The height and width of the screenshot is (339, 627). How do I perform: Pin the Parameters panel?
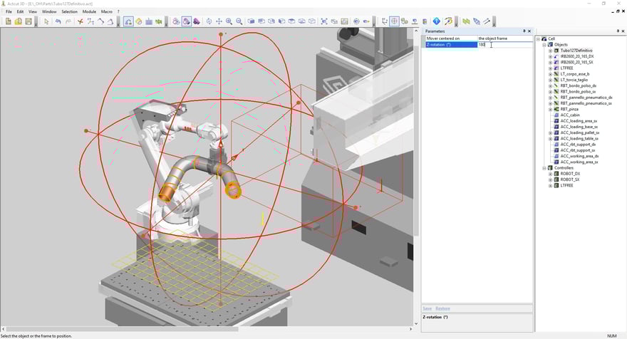[524, 31]
